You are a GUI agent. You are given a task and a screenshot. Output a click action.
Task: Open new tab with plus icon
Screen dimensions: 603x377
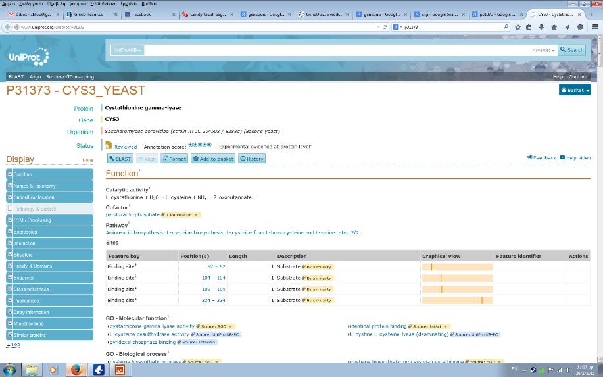[x=591, y=14]
